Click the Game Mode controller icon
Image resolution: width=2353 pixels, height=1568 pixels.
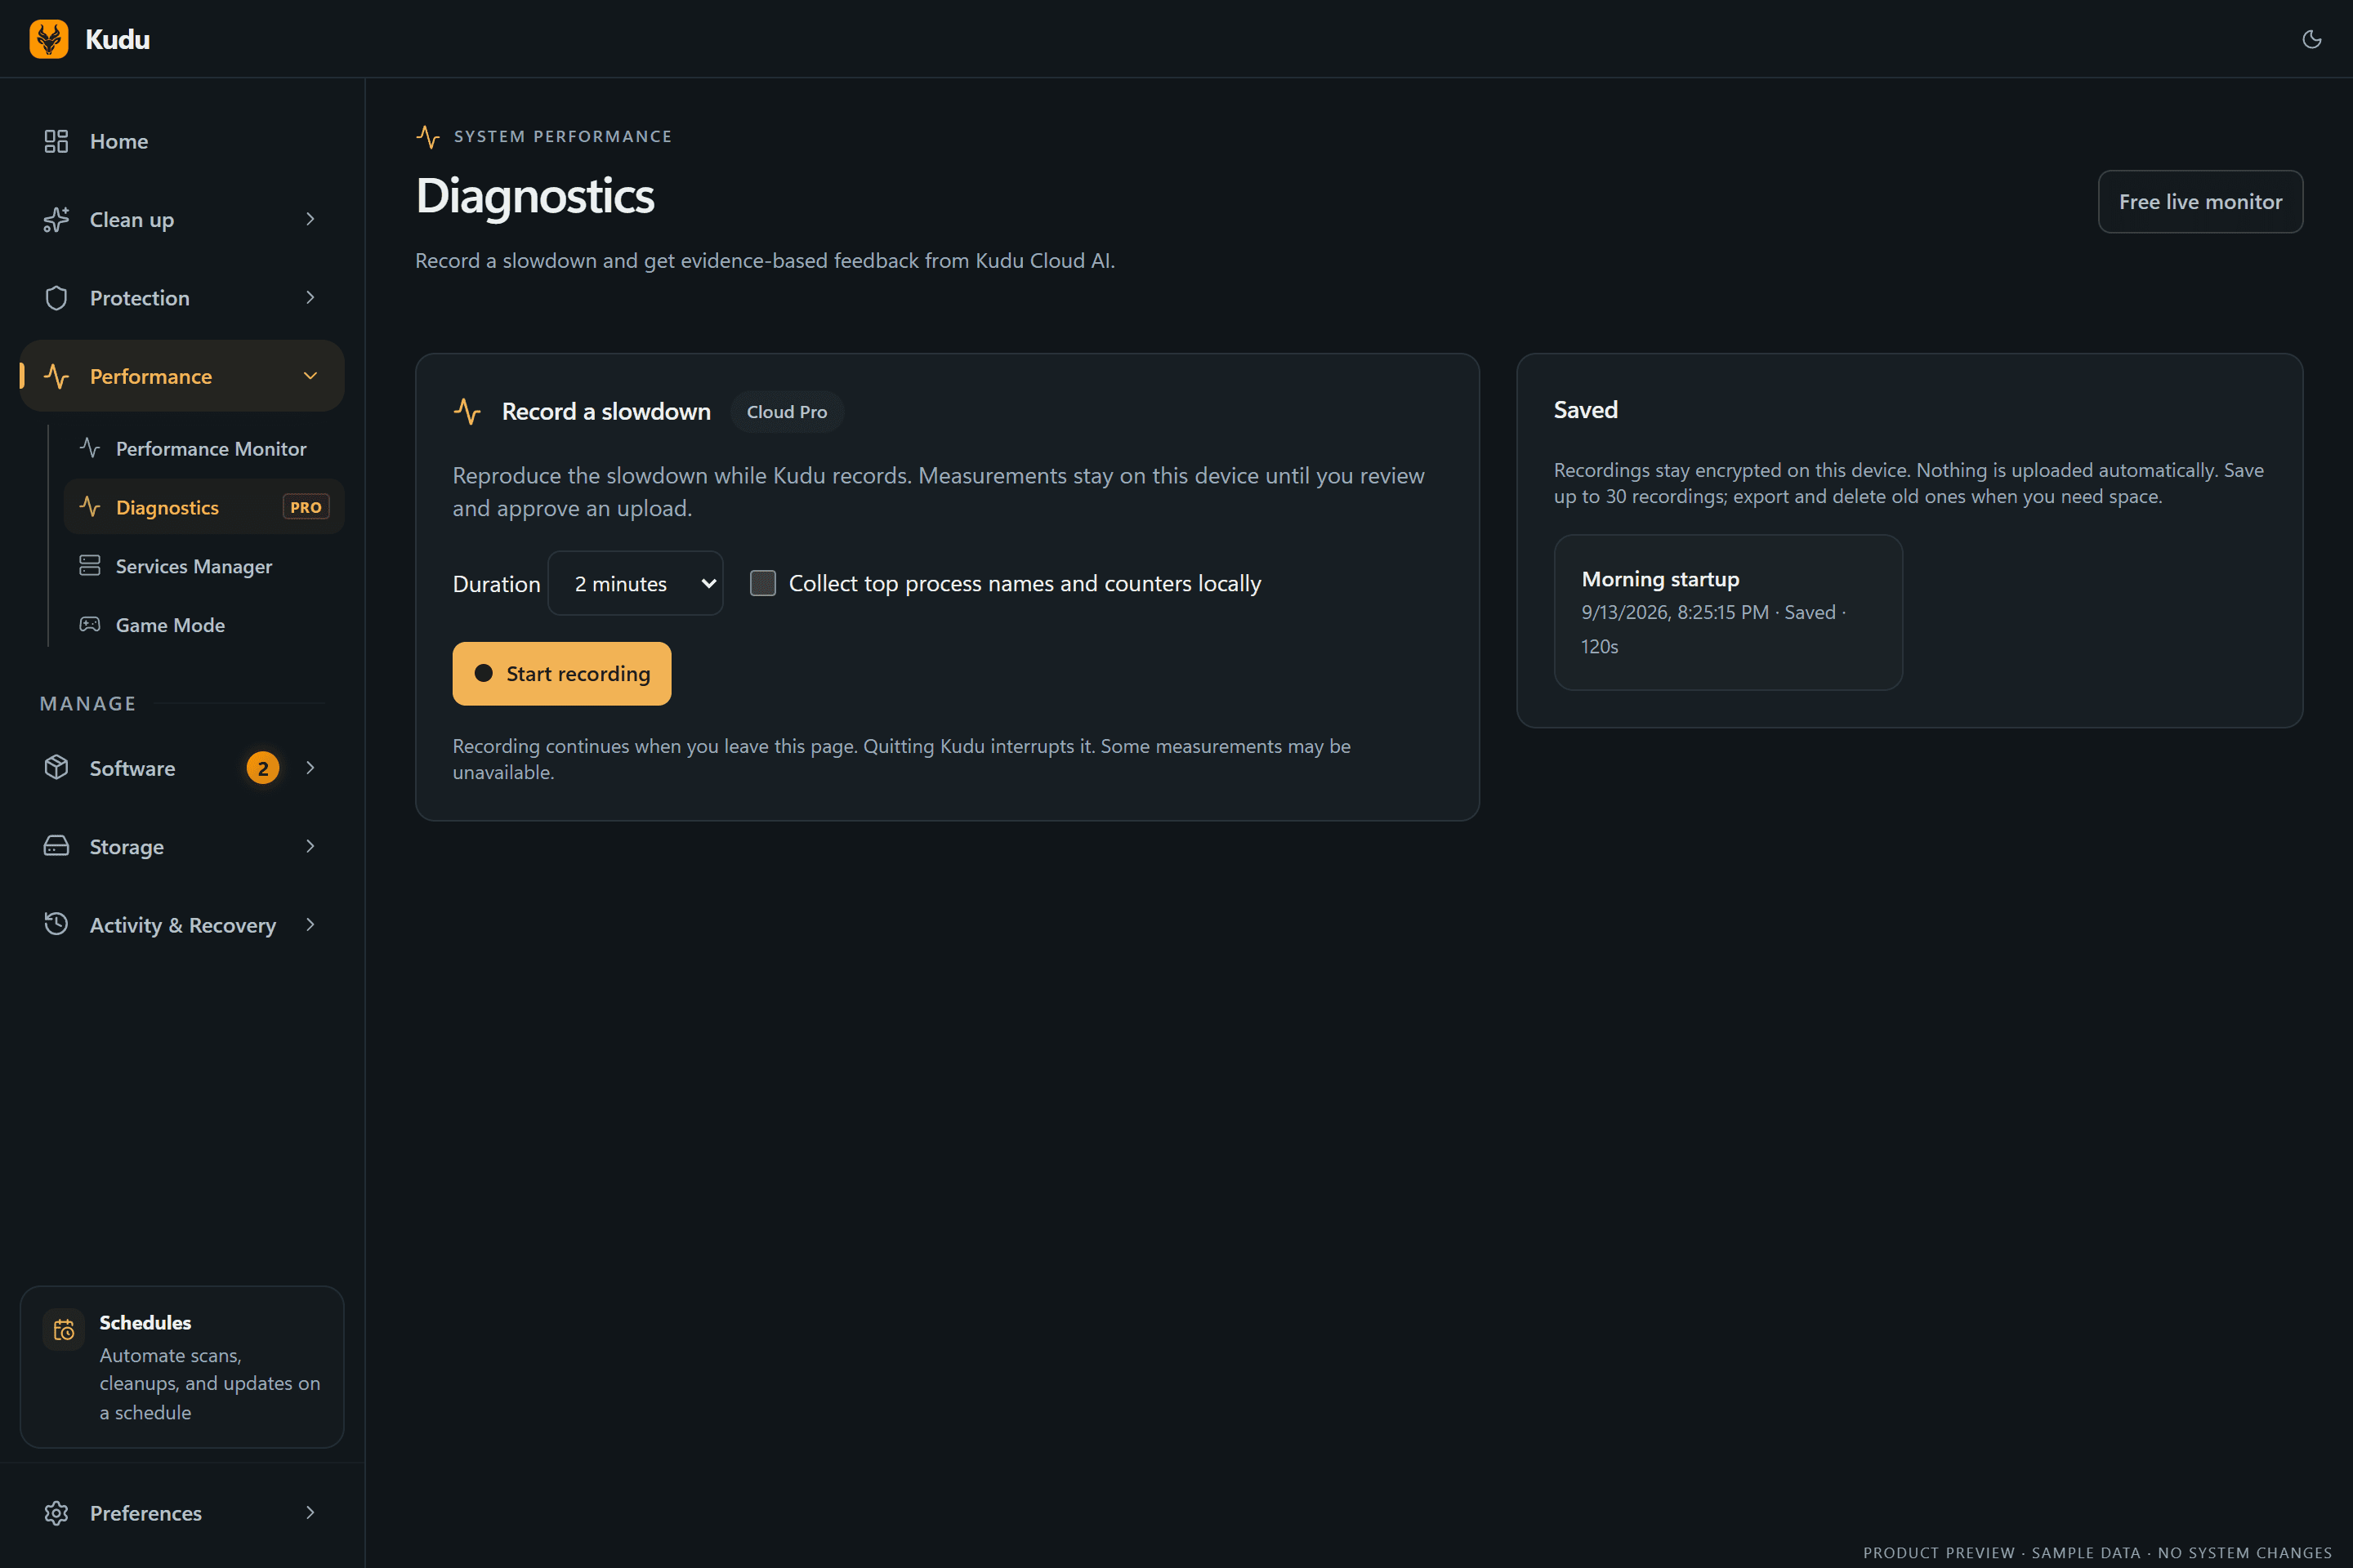click(x=90, y=624)
